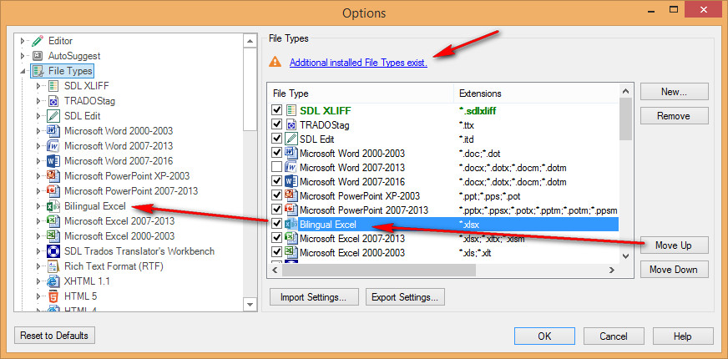The width and height of the screenshot is (728, 359).
Task: Expand Rich Text Format (RTF) tree node
Action: (x=38, y=266)
